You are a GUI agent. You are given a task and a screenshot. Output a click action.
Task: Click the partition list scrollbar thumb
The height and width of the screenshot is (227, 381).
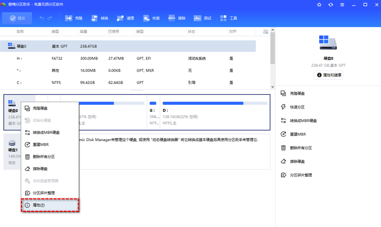tap(273, 48)
